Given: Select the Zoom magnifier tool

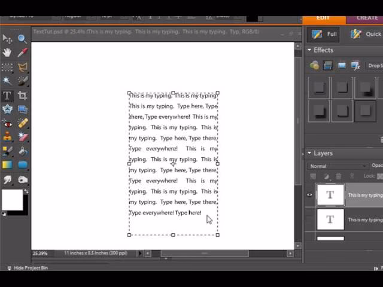Looking at the screenshot, I should (22, 39).
